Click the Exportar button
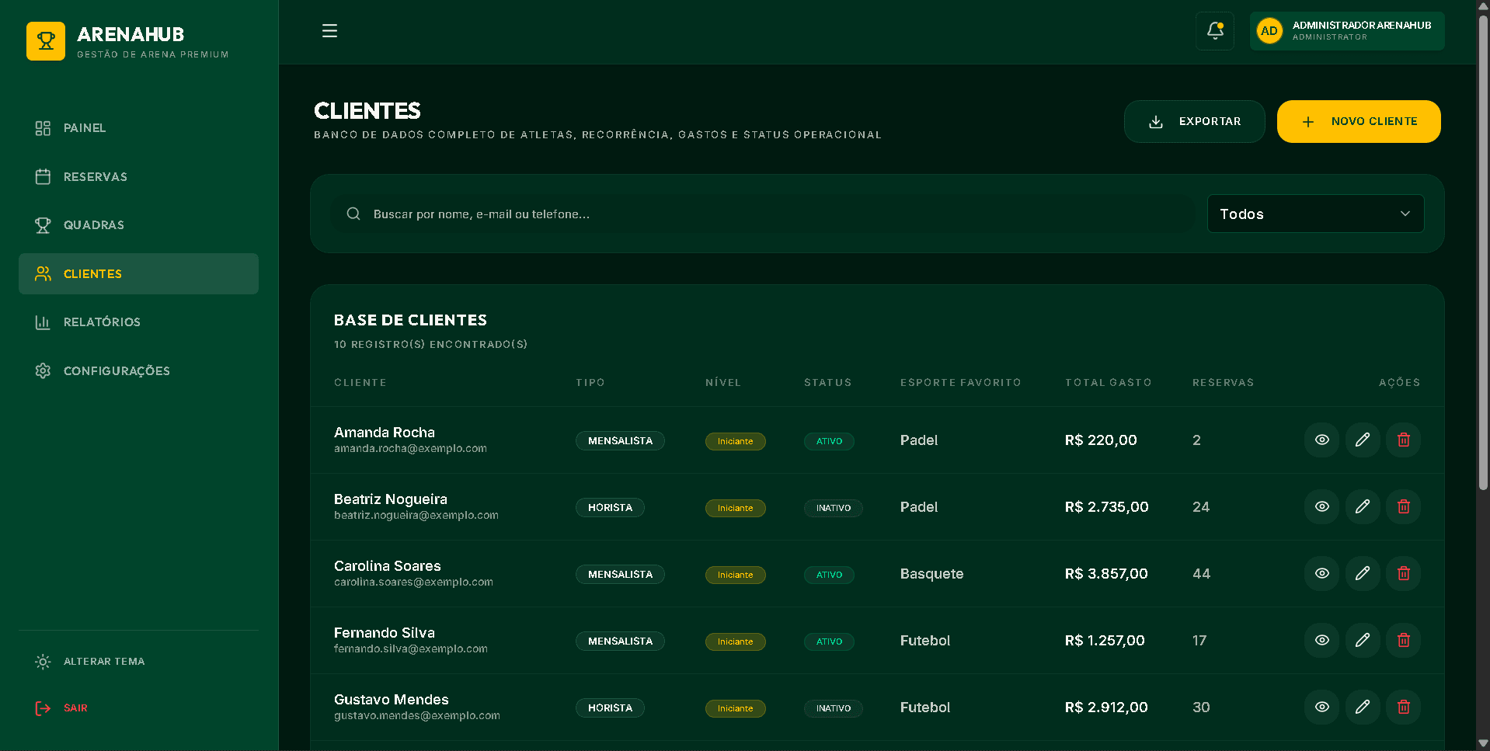 point(1194,122)
